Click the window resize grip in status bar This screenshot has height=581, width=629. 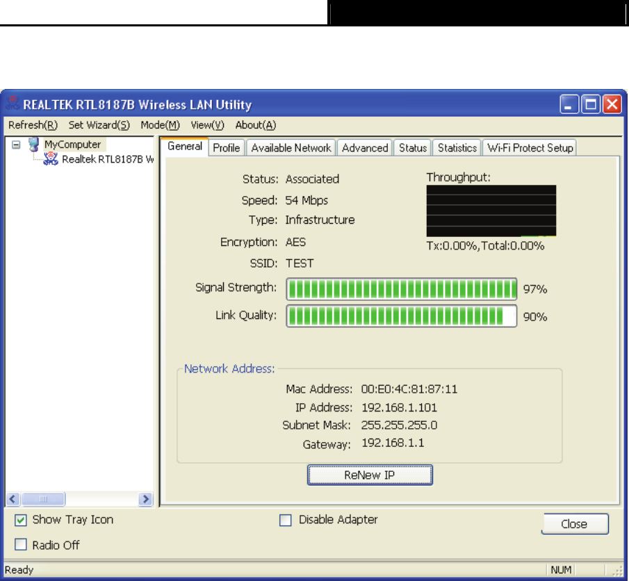[x=618, y=571]
